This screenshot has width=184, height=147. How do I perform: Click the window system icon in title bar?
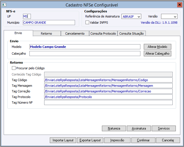click(x=4, y=5)
